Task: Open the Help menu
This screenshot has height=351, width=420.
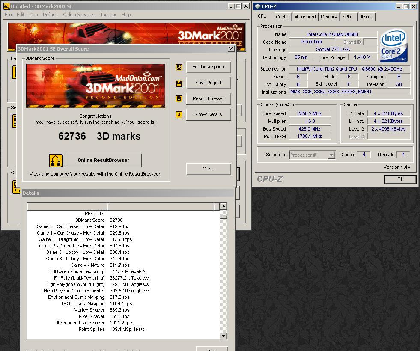Action: (x=126, y=15)
